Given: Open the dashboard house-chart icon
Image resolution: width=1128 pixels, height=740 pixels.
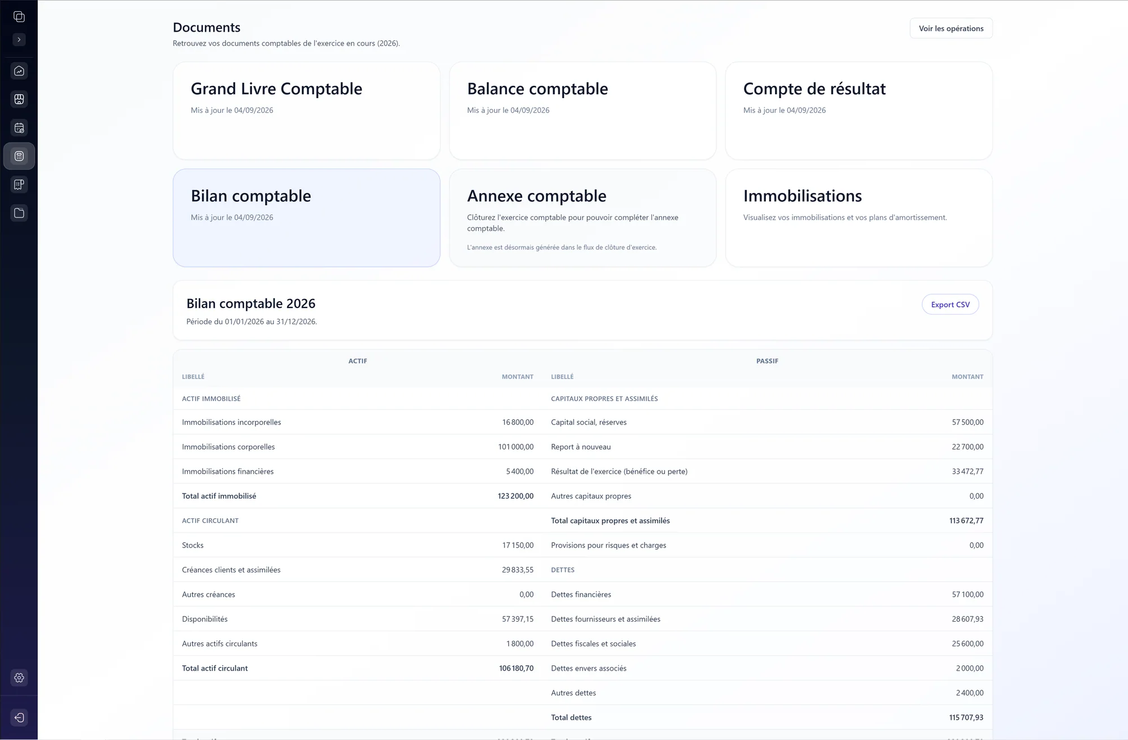Looking at the screenshot, I should tap(19, 71).
